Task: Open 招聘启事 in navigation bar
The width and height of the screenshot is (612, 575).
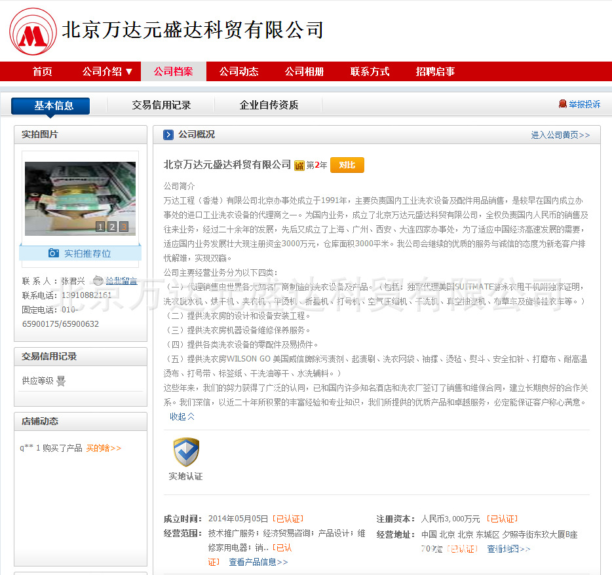Action: 436,72
